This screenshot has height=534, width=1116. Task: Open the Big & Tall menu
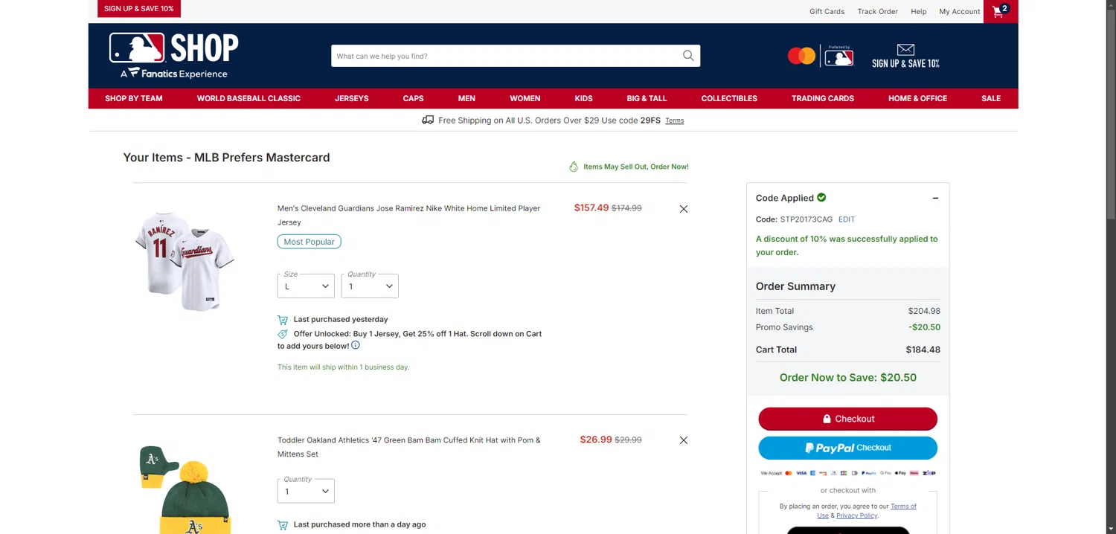click(x=647, y=98)
